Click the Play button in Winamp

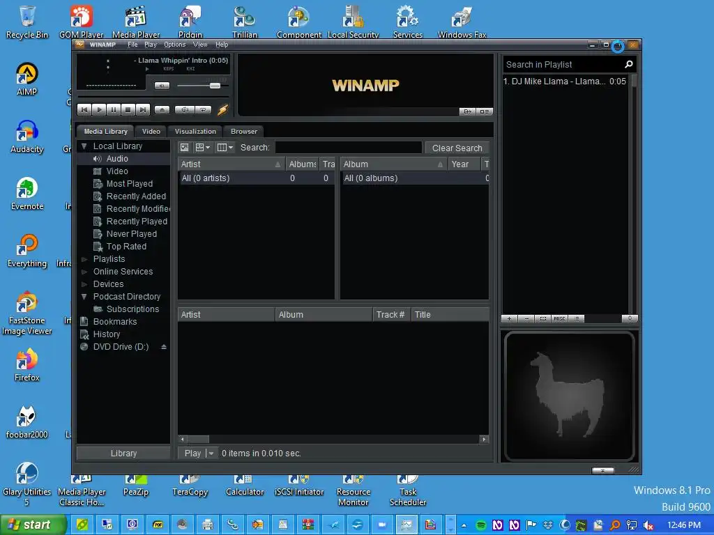[99, 109]
